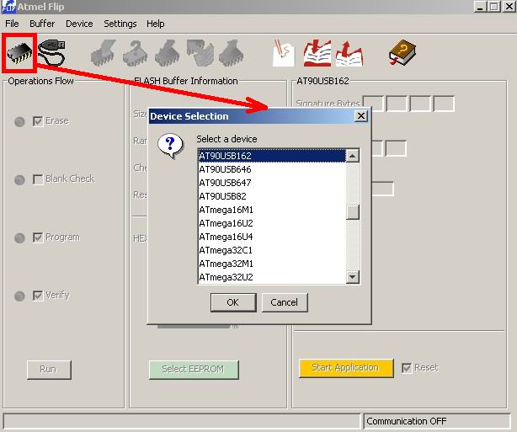Viewport: 517px width, 432px height.
Task: Click the device list scrollbar thumb
Action: point(353,212)
